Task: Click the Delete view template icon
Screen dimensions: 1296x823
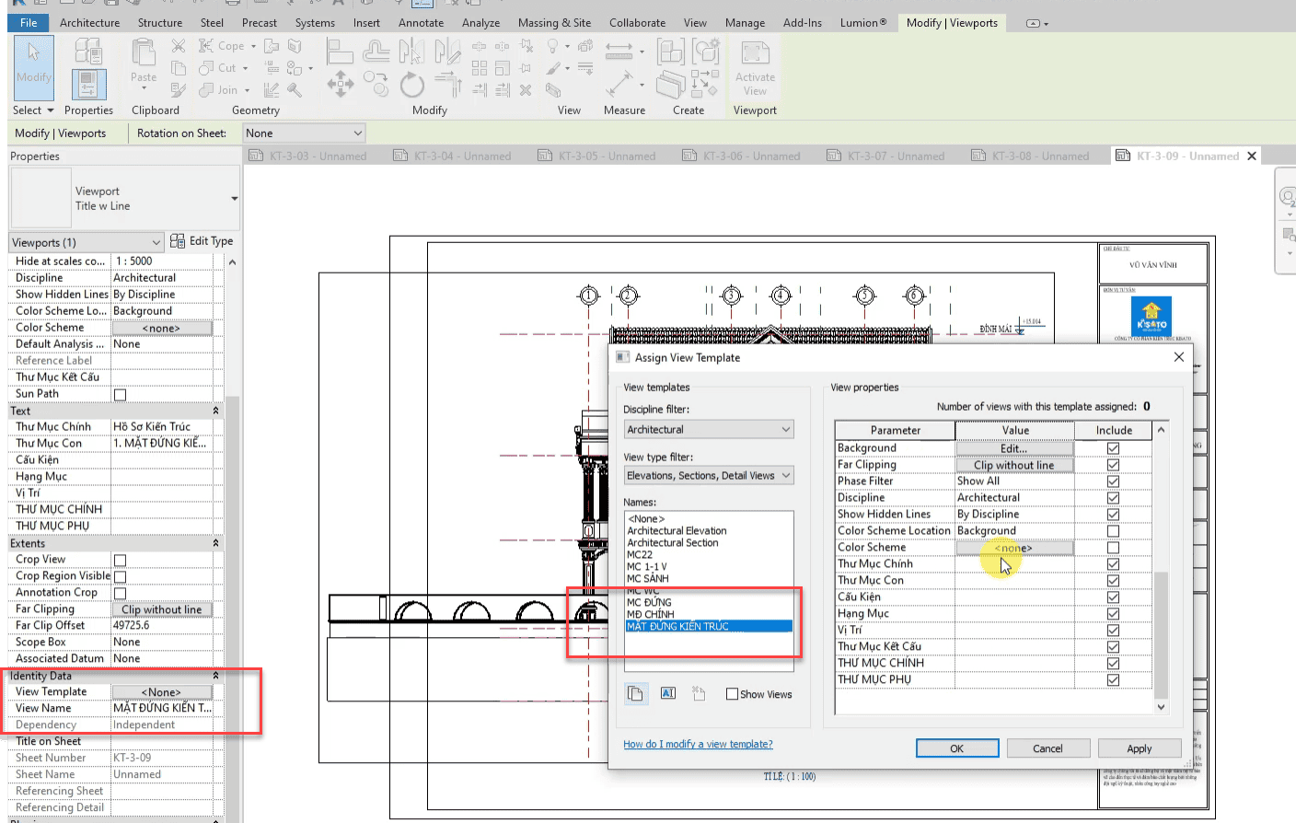Action: point(699,693)
